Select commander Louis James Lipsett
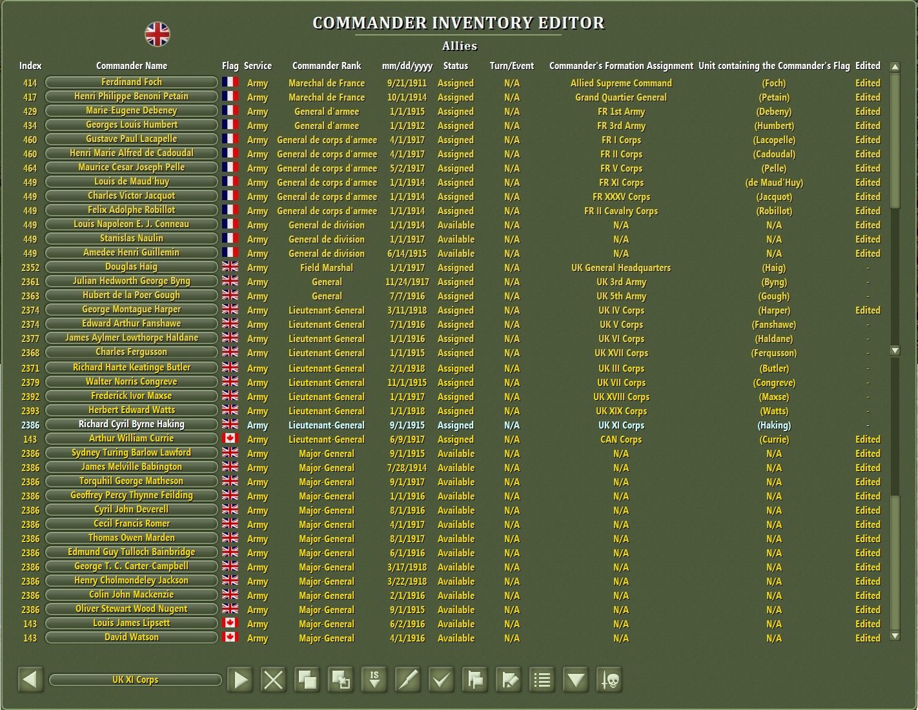Image resolution: width=918 pixels, height=710 pixels. [132, 623]
